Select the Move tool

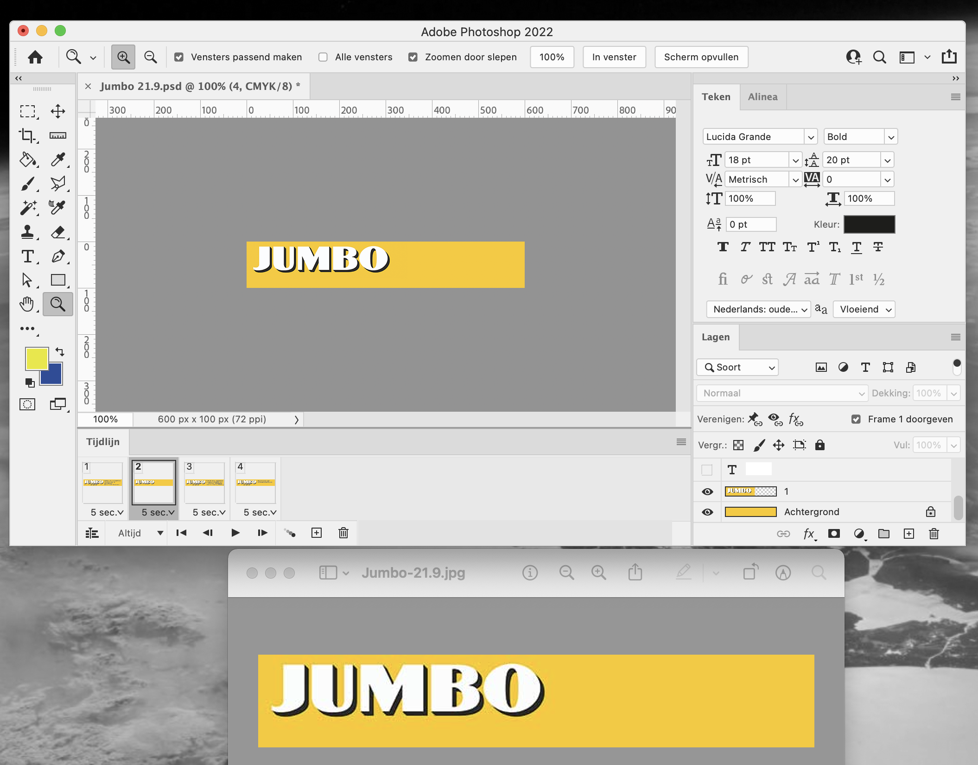(x=58, y=111)
